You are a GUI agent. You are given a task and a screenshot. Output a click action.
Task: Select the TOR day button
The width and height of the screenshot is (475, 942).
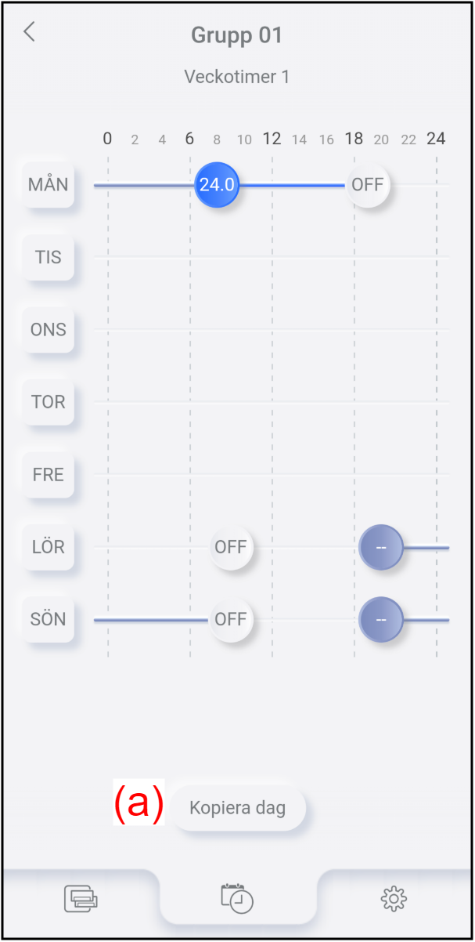point(49,402)
